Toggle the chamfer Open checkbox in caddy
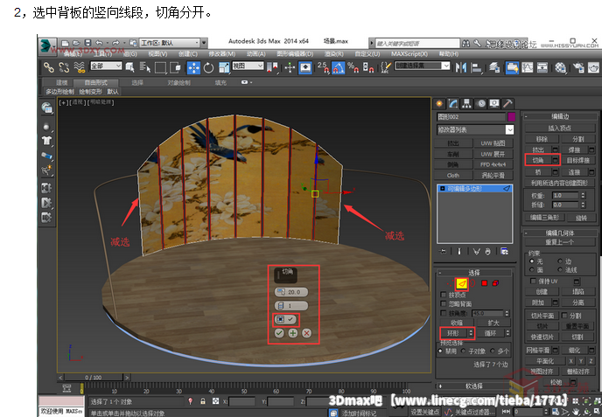602x417 pixels. [286, 319]
